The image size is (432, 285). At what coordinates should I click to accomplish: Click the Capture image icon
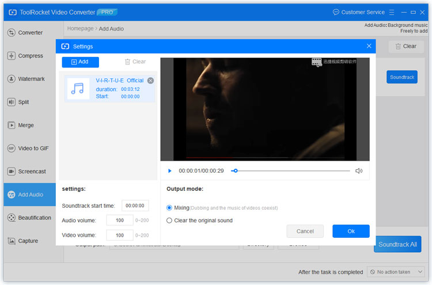(12, 241)
